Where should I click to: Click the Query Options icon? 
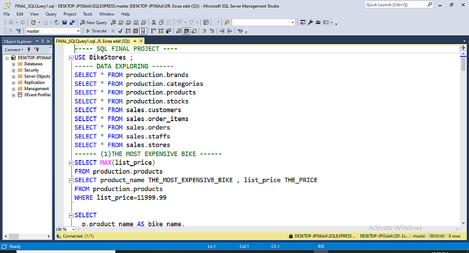(136, 31)
